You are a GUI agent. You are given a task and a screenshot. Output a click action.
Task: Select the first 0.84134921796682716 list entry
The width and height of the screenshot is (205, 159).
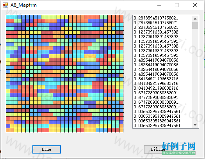[x=156, y=79]
